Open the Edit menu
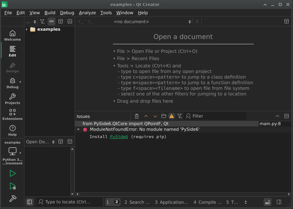293x209 pixels. pyautogui.click(x=20, y=13)
